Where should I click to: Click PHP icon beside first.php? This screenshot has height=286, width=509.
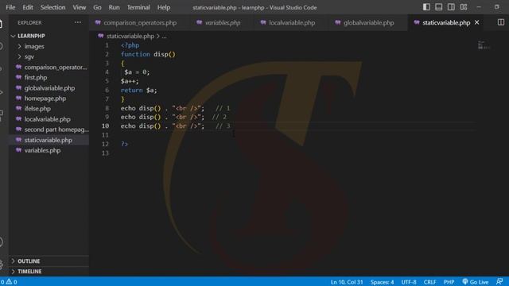tap(18, 77)
